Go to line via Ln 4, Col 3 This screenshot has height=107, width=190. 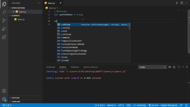(100, 105)
